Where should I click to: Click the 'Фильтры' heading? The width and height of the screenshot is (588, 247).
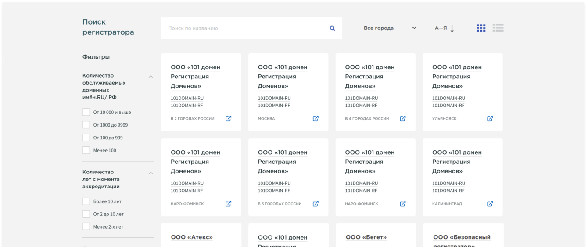[96, 57]
